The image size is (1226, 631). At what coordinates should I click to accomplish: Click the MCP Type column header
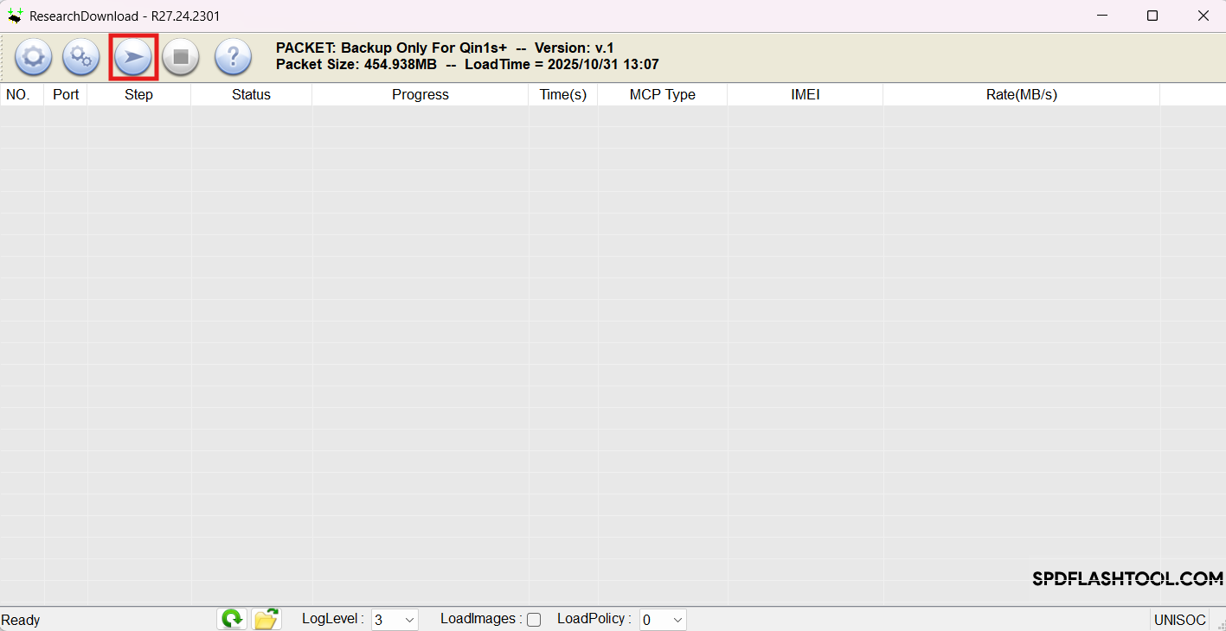tap(662, 94)
